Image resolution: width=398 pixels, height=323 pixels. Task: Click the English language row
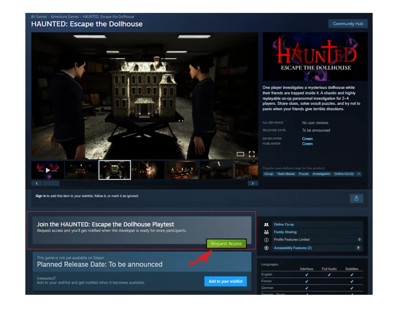(x=312, y=275)
